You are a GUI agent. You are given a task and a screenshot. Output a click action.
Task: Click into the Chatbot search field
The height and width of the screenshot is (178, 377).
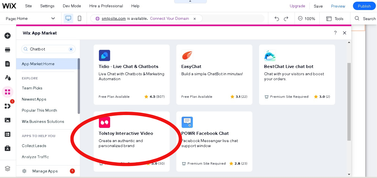(x=48, y=49)
